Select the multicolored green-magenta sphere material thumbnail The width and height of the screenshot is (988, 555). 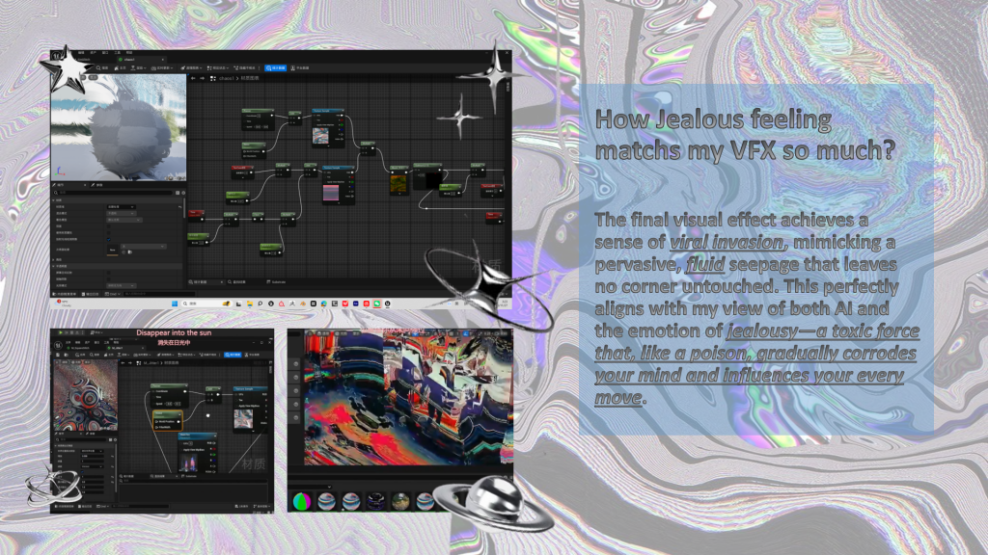click(x=302, y=502)
